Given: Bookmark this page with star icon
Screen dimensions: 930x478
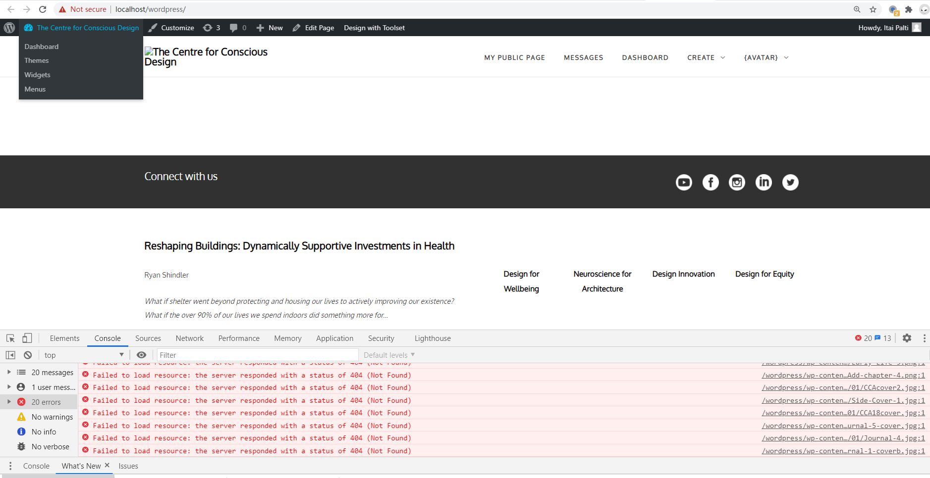Looking at the screenshot, I should coord(873,9).
